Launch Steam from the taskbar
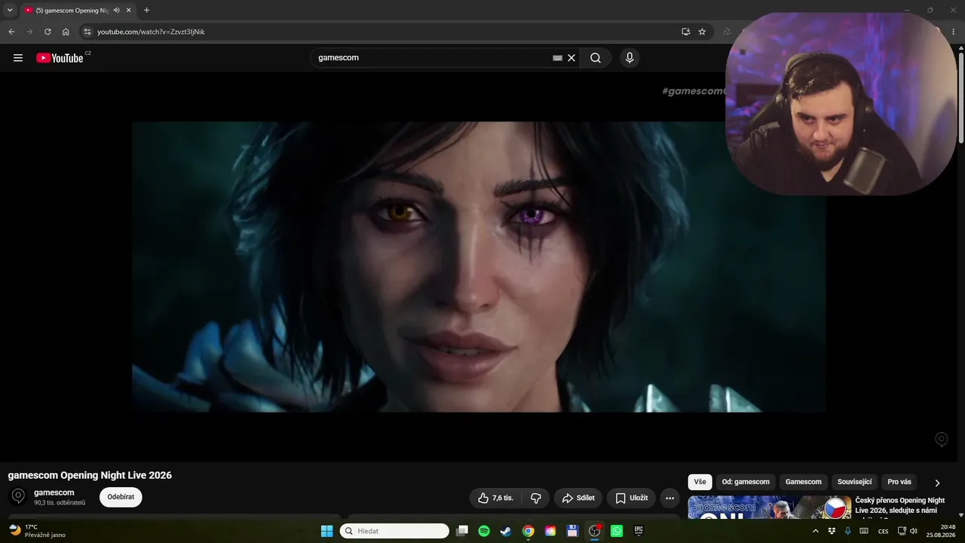Viewport: 965px width, 543px height. point(506,531)
